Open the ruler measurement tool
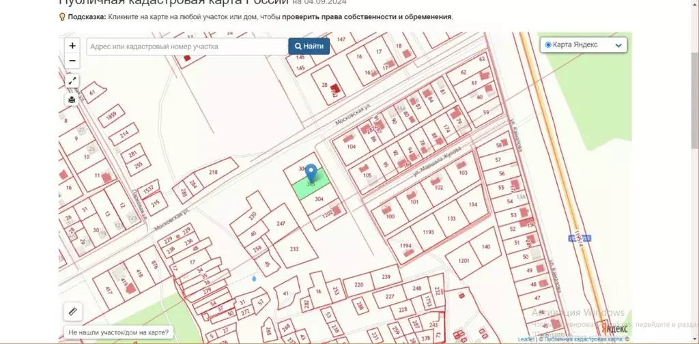Image resolution: width=699 pixels, height=344 pixels. [73, 311]
